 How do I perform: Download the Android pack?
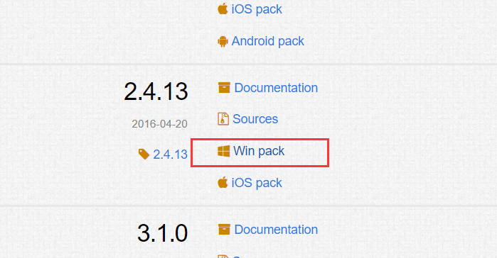(268, 41)
